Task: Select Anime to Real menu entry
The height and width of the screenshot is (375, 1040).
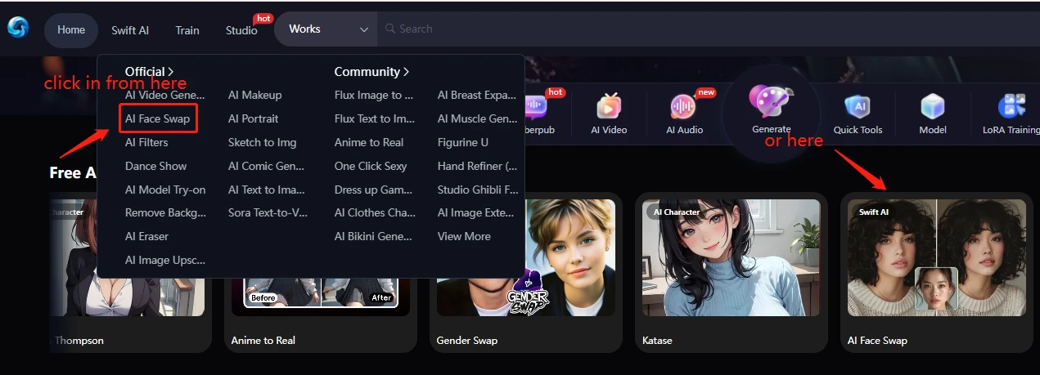Action: point(369,142)
